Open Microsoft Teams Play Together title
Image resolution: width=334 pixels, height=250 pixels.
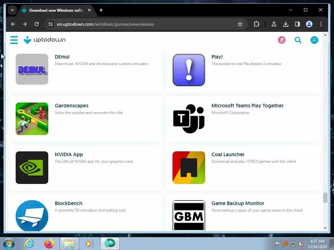click(248, 106)
